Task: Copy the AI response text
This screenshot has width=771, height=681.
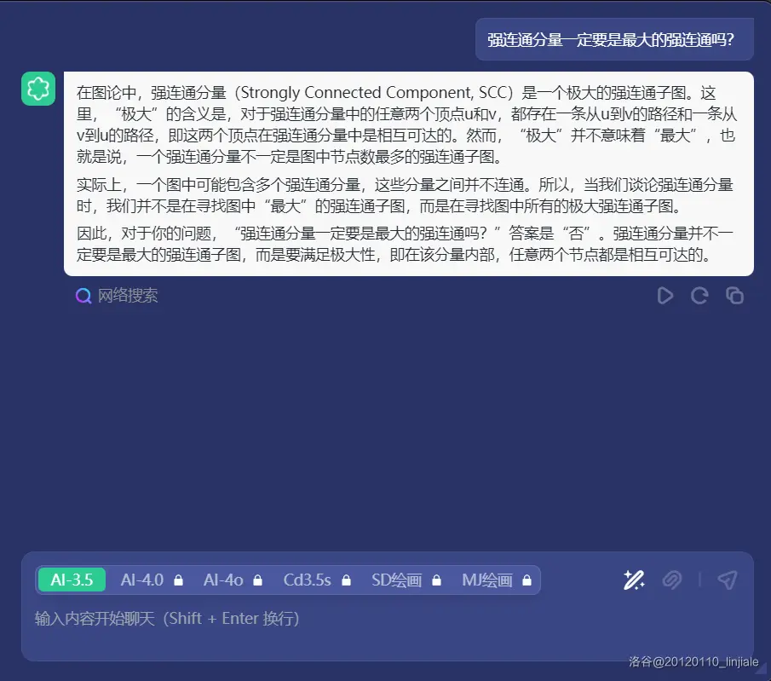Action: (x=734, y=296)
